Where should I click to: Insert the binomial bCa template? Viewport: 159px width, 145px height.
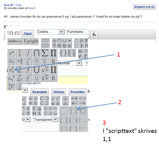pyautogui.click(x=12, y=86)
